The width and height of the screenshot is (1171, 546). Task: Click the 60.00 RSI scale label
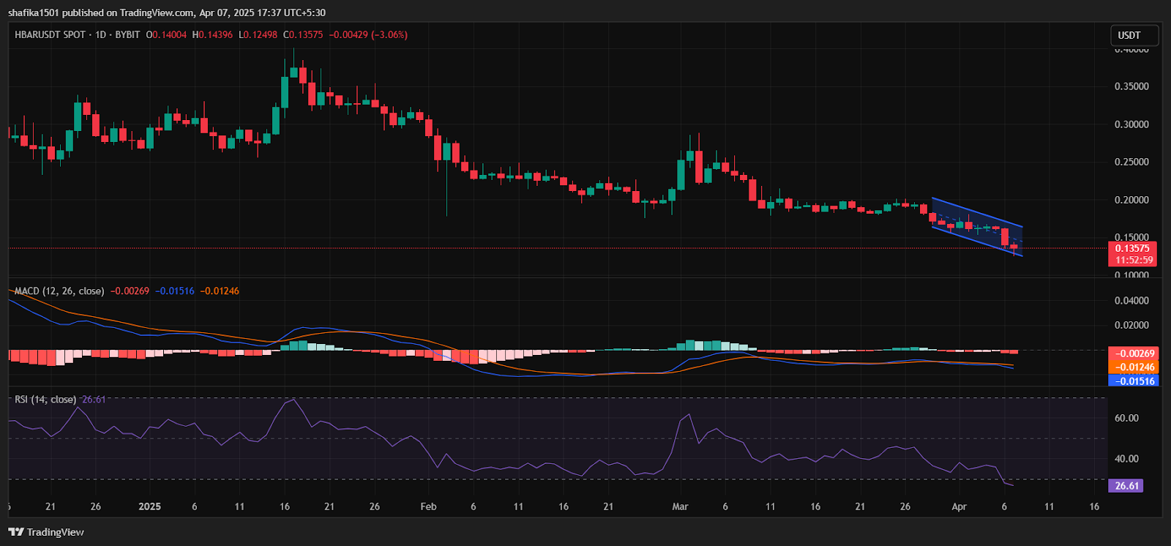(1126, 418)
